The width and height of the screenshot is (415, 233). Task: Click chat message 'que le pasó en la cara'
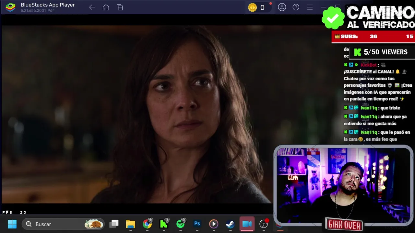[377, 136]
